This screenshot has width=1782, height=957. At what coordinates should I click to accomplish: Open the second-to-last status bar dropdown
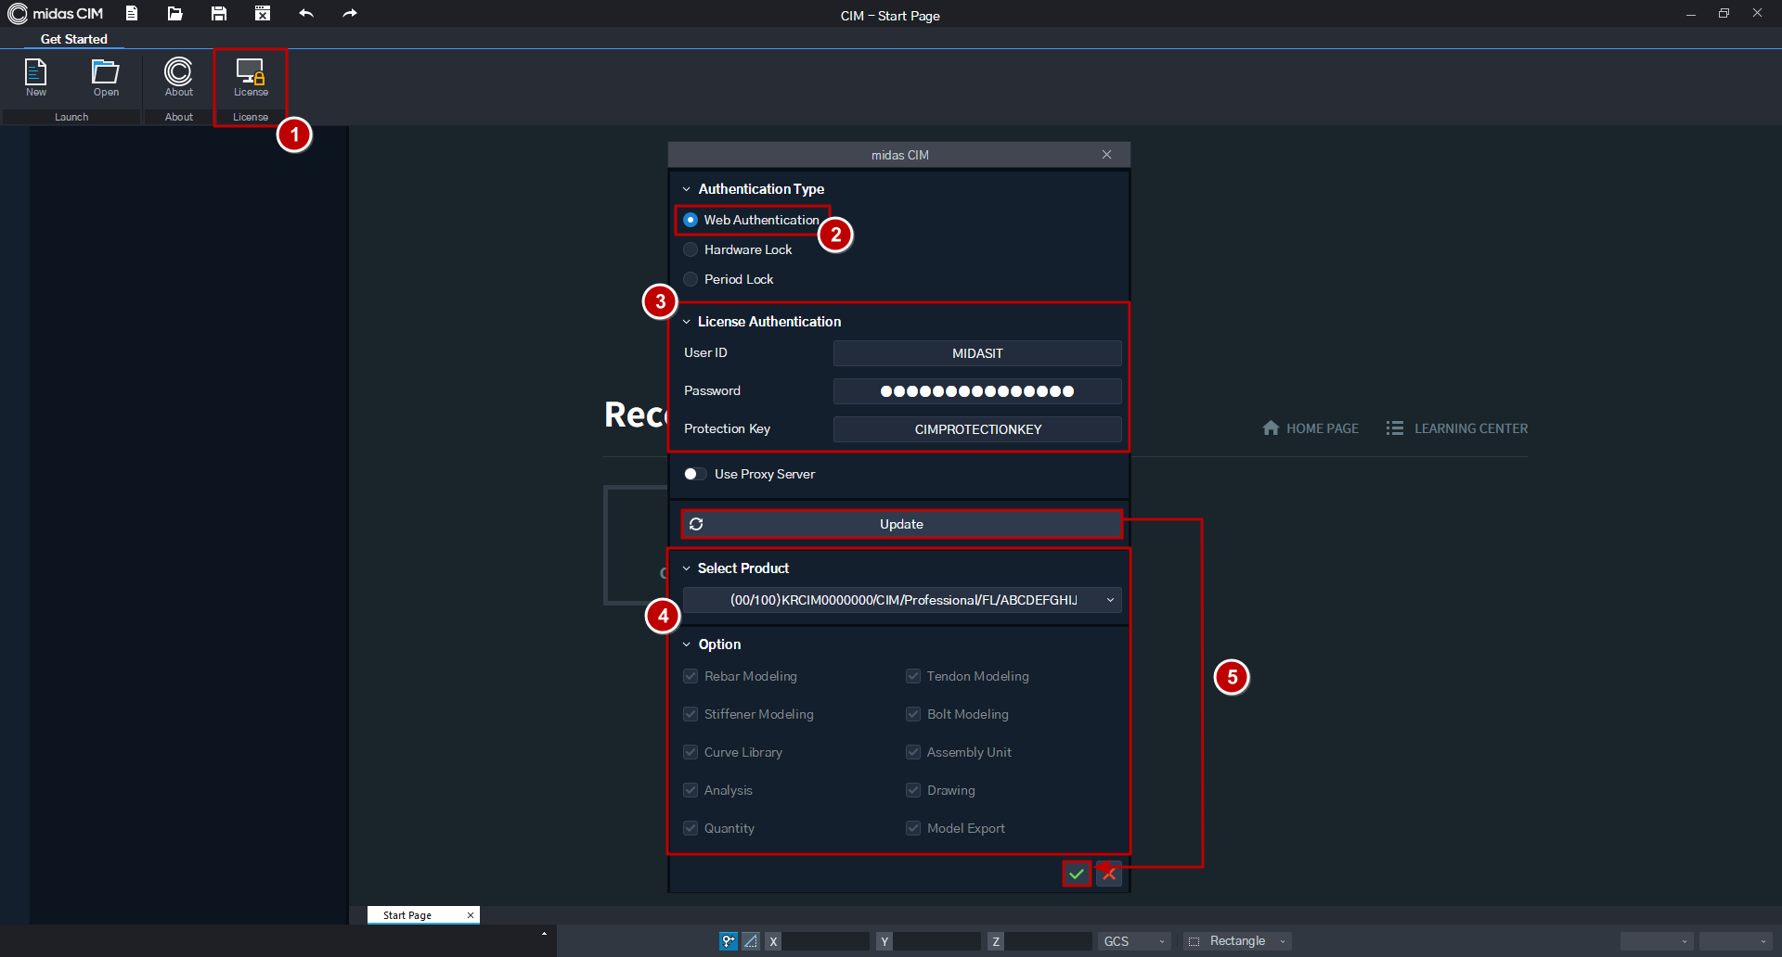[1657, 941]
